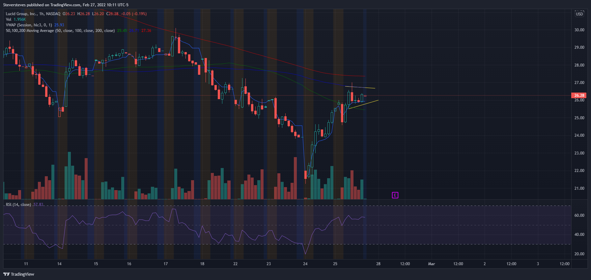
Task: Click the Mar label on time axis
Action: coord(432,264)
